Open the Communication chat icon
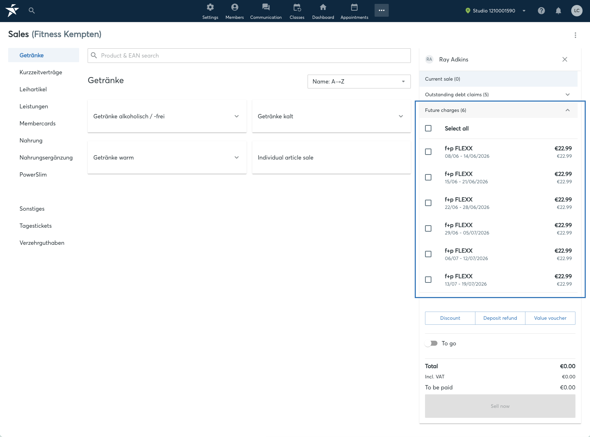 [266, 7]
